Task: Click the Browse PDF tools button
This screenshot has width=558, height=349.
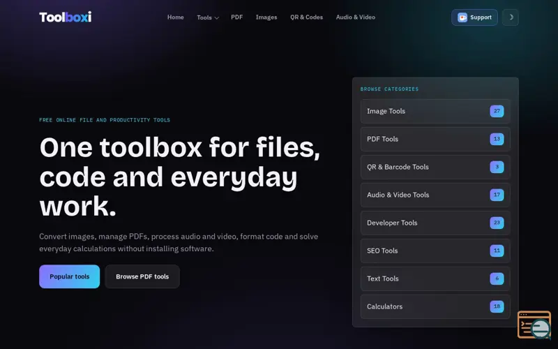Action: pyautogui.click(x=142, y=276)
